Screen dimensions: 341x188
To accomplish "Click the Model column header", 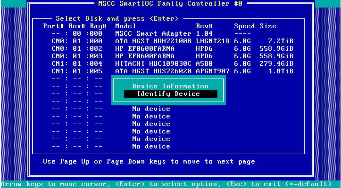I will (125, 26).
